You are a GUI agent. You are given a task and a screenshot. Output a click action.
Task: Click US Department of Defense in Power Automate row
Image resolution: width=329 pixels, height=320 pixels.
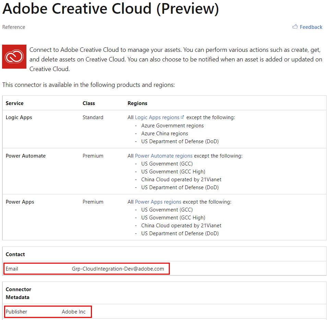pos(180,187)
